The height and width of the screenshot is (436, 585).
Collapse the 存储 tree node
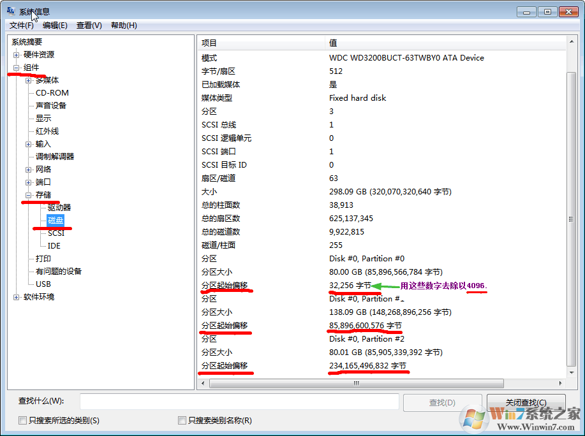(x=28, y=195)
